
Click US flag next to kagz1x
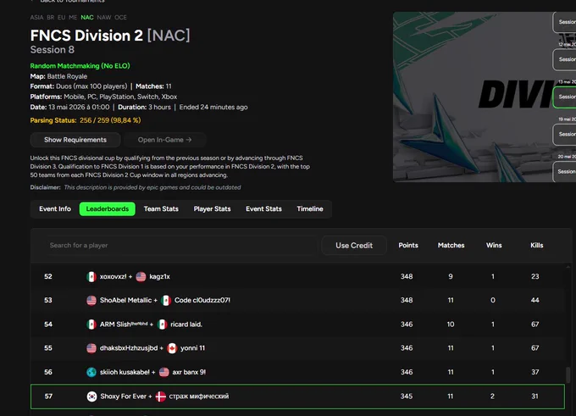[141, 276]
